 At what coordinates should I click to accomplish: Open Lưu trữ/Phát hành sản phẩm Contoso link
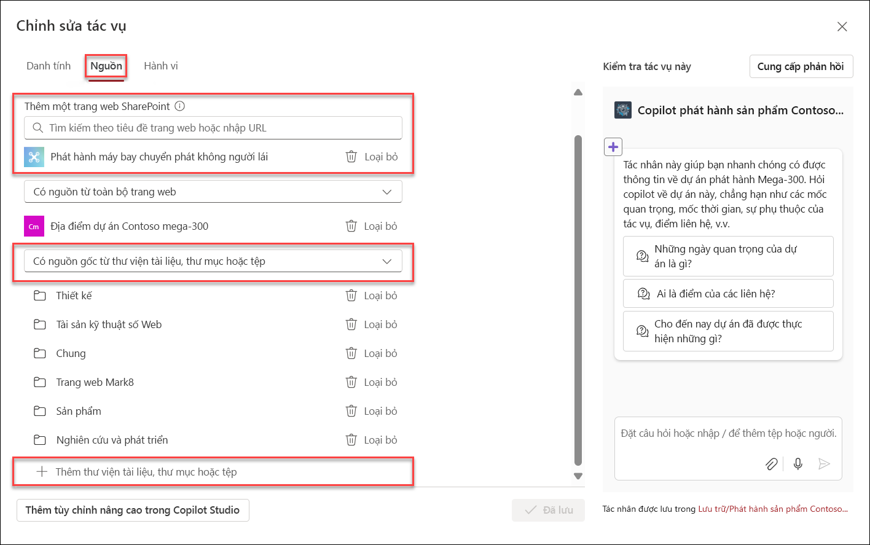(x=773, y=509)
